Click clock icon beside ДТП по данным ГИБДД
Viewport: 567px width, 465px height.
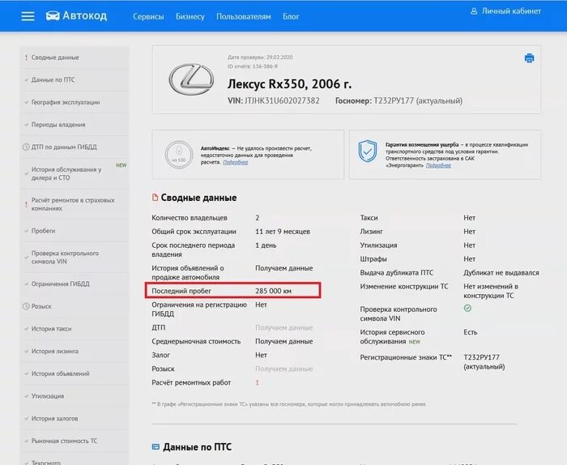tap(26, 147)
